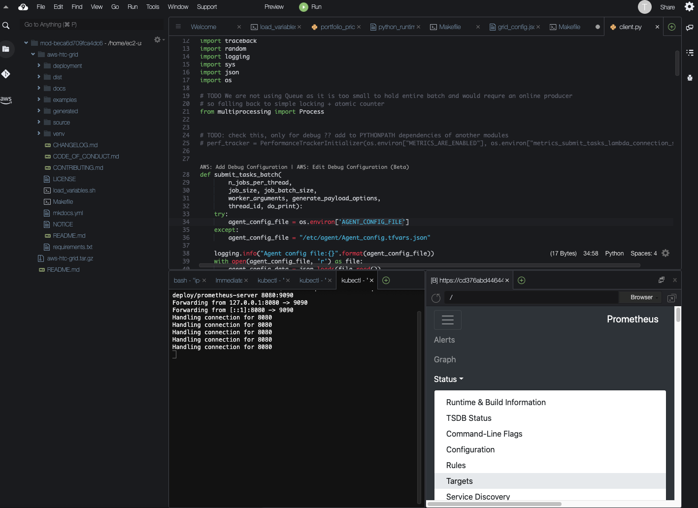
Task: Reload the Prometheus preview page
Action: coord(436,298)
